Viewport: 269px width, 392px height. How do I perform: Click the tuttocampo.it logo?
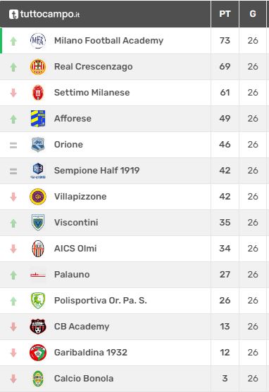click(44, 14)
